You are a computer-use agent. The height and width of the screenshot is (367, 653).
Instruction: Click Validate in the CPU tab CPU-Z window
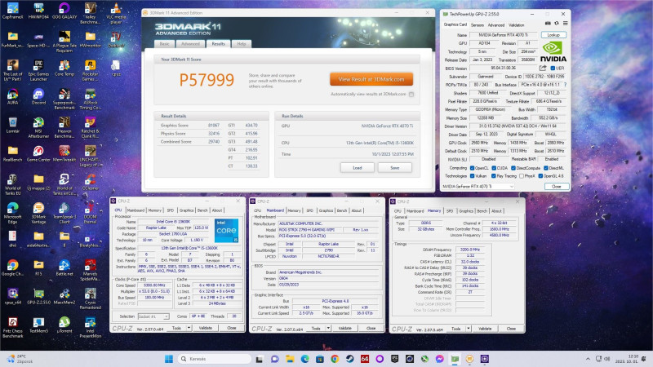click(206, 328)
